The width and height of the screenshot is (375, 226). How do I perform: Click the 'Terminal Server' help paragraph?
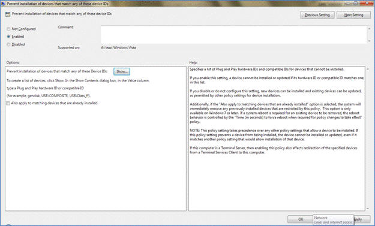tap(274, 150)
